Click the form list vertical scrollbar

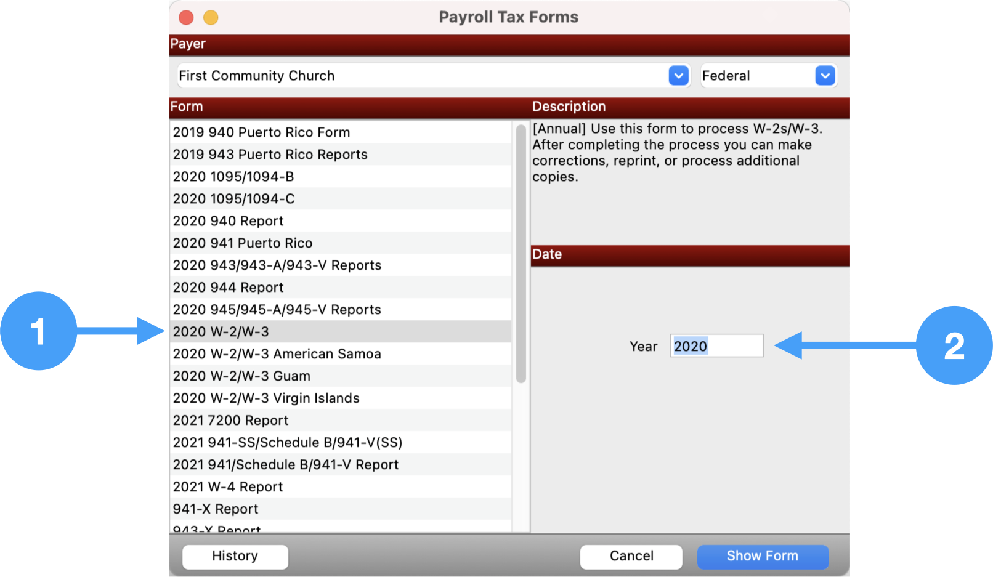pos(521,254)
